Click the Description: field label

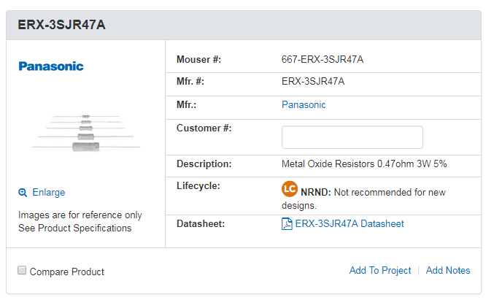pyautogui.click(x=204, y=164)
